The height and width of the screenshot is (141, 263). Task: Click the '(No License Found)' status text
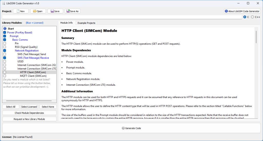click(x=23, y=137)
